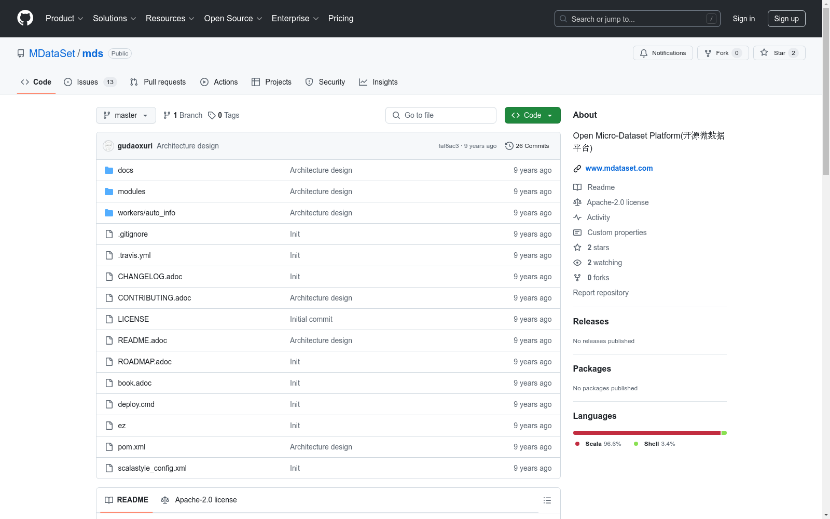830x519 pixels.
Task: Click the scale icon beside Apache-2.0 license
Action: pos(577,202)
